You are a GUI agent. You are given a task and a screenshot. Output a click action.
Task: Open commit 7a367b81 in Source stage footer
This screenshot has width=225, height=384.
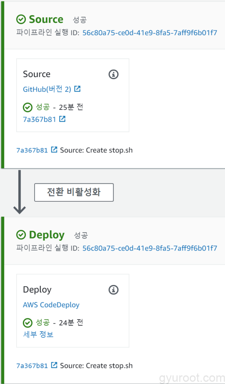coord(32,150)
